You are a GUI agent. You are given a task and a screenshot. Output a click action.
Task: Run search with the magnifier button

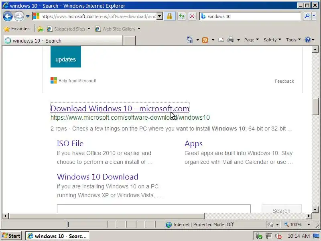click(307, 16)
